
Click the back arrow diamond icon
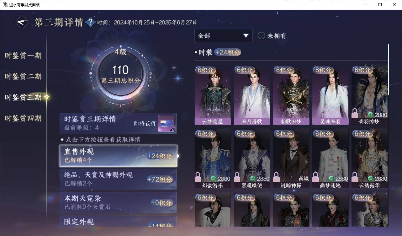[22, 22]
